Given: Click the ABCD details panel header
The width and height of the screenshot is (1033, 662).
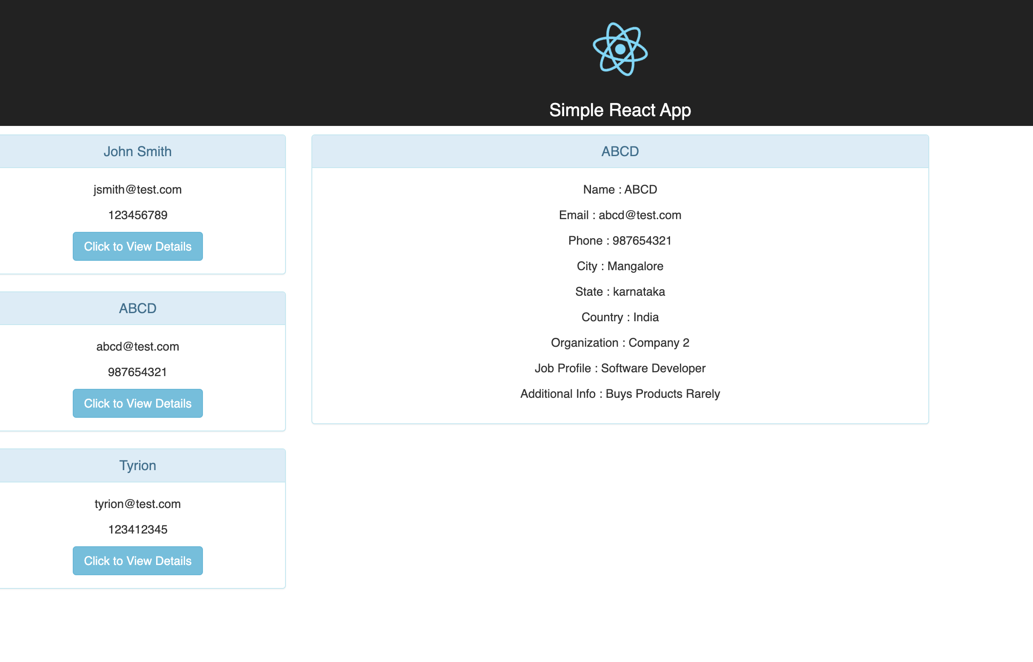Looking at the screenshot, I should [619, 151].
